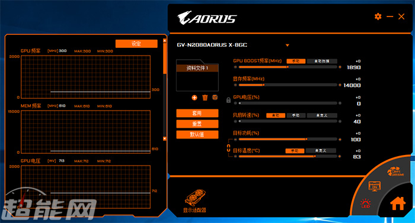This screenshot has width=415, height=223.
Task: Go to the Home icon
Action: coord(398,203)
